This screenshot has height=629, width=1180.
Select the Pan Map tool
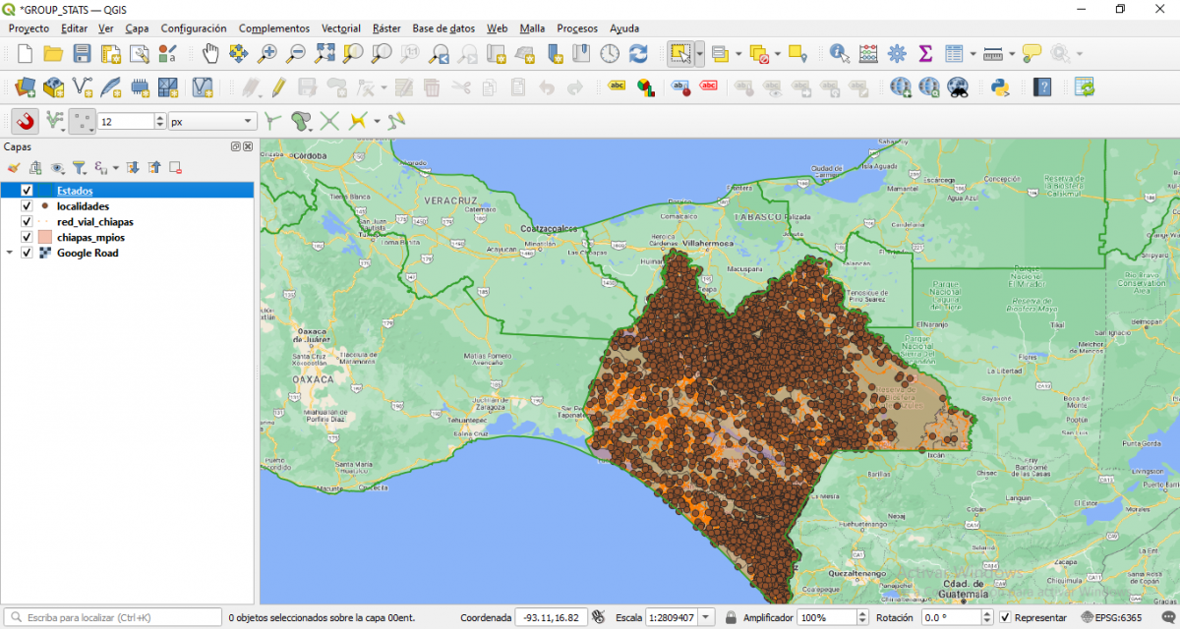pos(210,53)
